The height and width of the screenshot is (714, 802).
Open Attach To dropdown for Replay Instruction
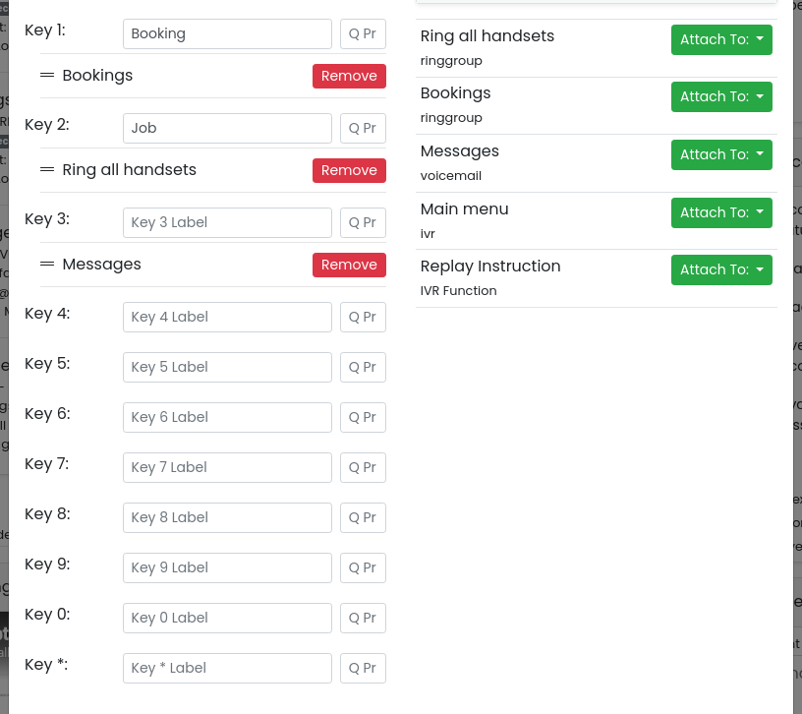[x=721, y=269]
